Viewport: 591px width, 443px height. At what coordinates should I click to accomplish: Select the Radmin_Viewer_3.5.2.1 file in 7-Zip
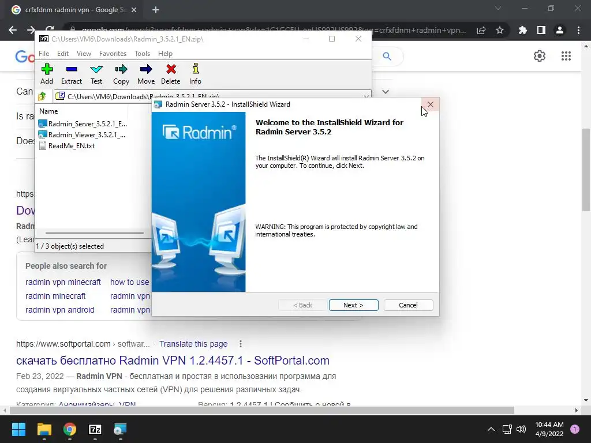pos(82,134)
